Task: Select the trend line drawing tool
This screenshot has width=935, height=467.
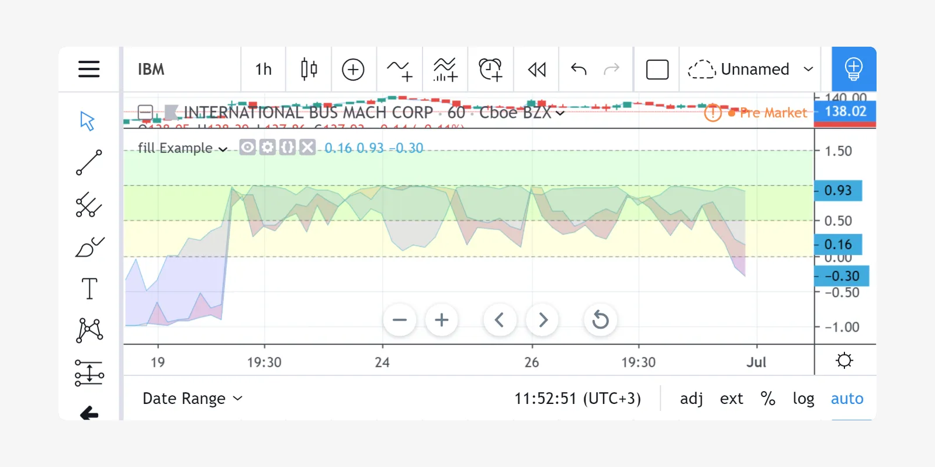Action: 89,163
